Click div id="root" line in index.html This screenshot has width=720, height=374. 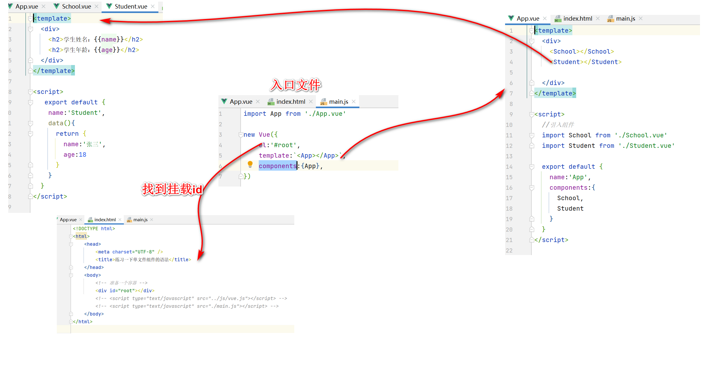125,291
